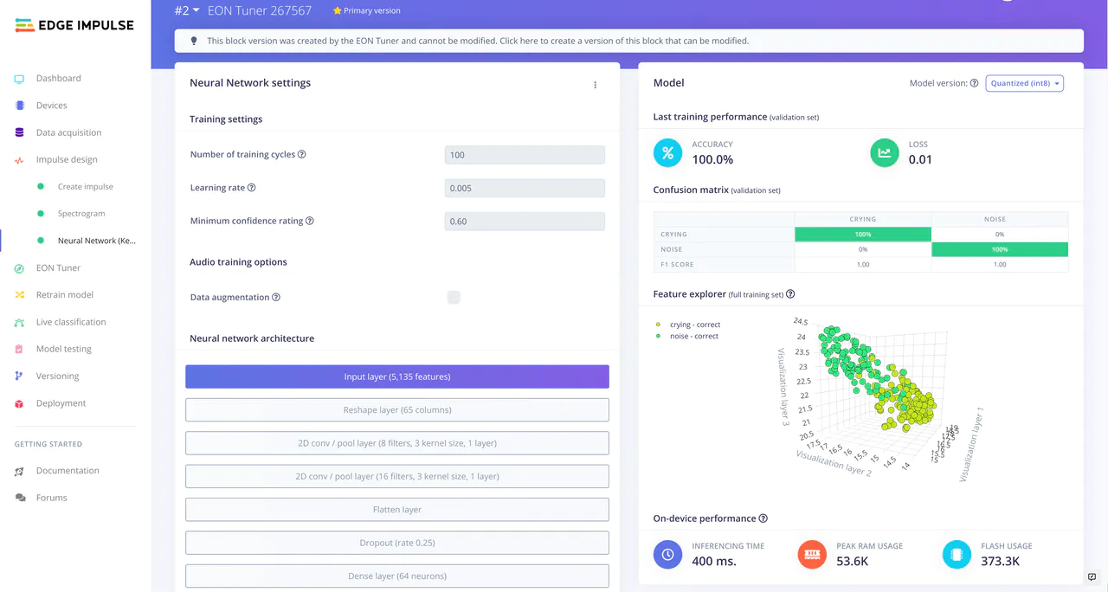Click the loss chart icon
The image size is (1108, 592).
(885, 153)
